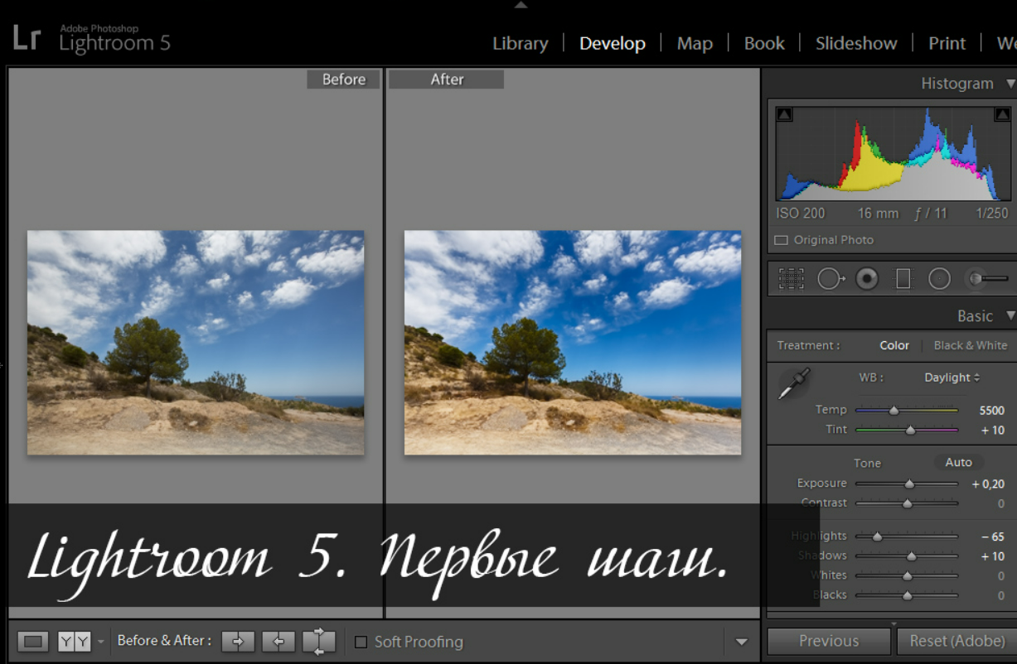Select the Graduated Filter tool

point(903,279)
